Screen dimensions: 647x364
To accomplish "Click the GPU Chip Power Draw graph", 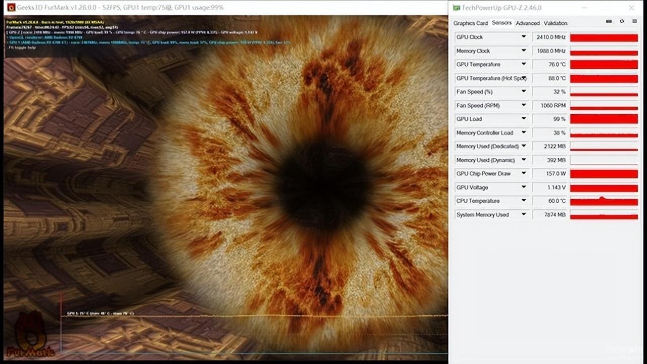I will pos(604,173).
